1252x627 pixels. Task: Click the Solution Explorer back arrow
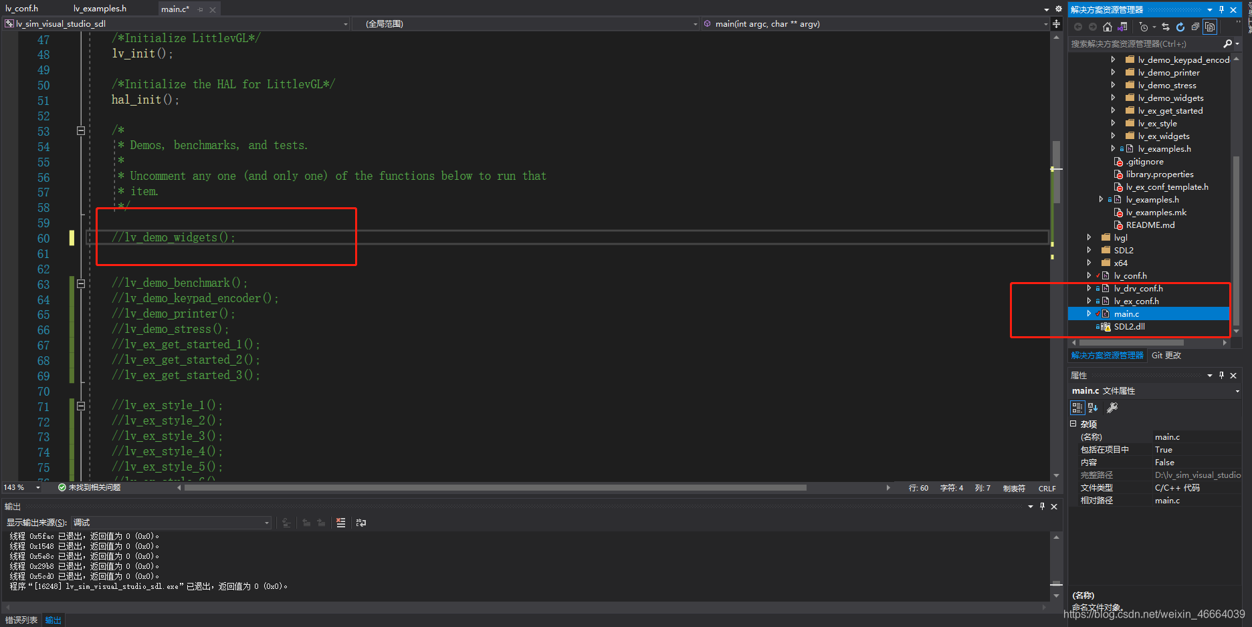coord(1078,27)
